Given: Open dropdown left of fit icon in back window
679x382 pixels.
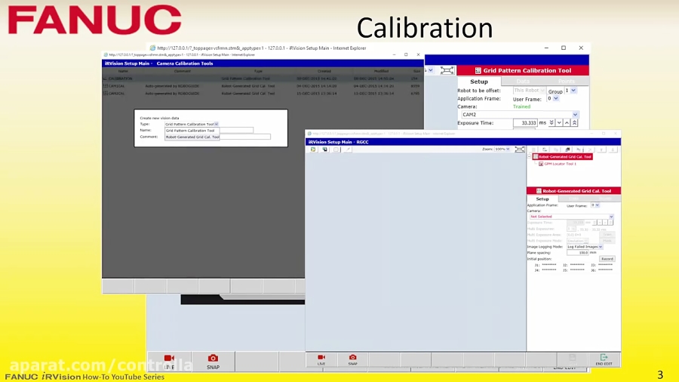Looking at the screenshot, I should click(x=431, y=70).
